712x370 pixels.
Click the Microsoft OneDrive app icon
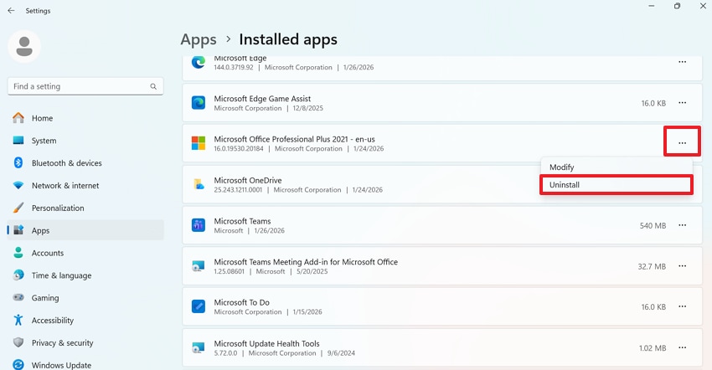tap(199, 184)
